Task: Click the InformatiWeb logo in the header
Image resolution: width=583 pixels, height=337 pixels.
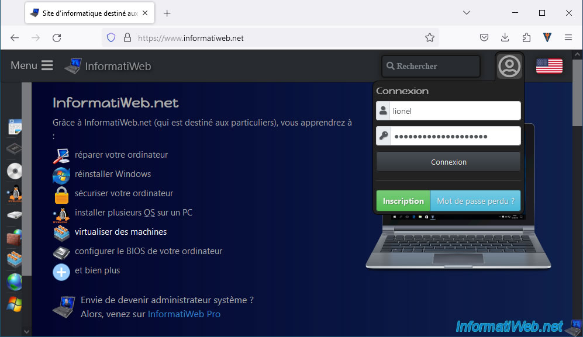Action: click(x=108, y=66)
